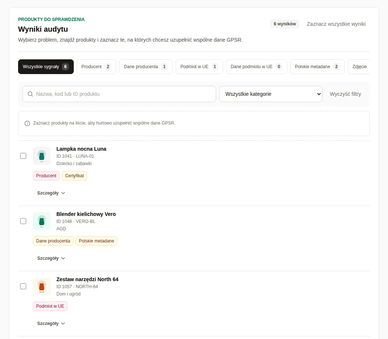Click the Dziecko i zabawki category text
This screenshot has height=339, width=388.
74,164
